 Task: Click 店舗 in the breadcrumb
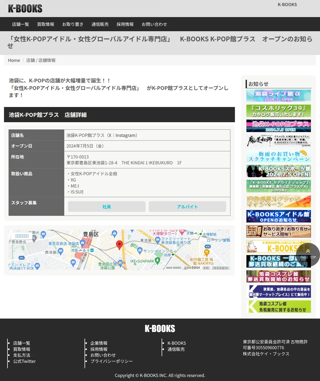30,60
